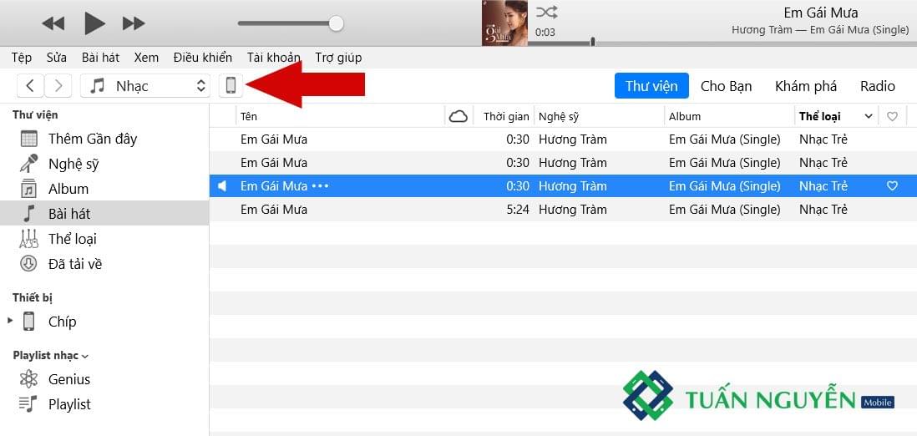Open Nghệ sỹ in the sidebar
This screenshot has width=917, height=436.
[73, 164]
